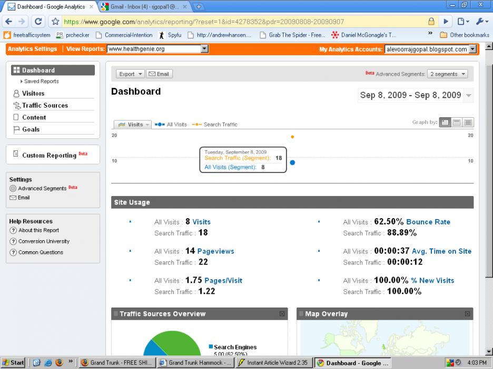Open the Grab The Spider bookmark

(293, 35)
